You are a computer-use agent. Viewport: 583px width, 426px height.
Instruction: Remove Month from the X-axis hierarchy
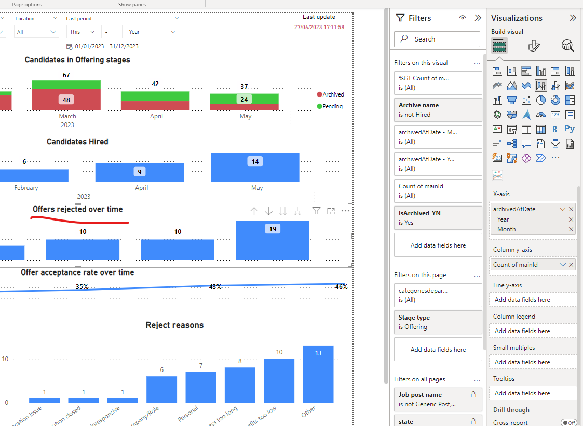(571, 229)
